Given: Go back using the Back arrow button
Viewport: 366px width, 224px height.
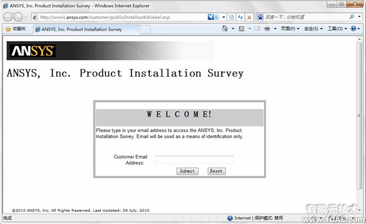Looking at the screenshot, I should click(8, 17).
